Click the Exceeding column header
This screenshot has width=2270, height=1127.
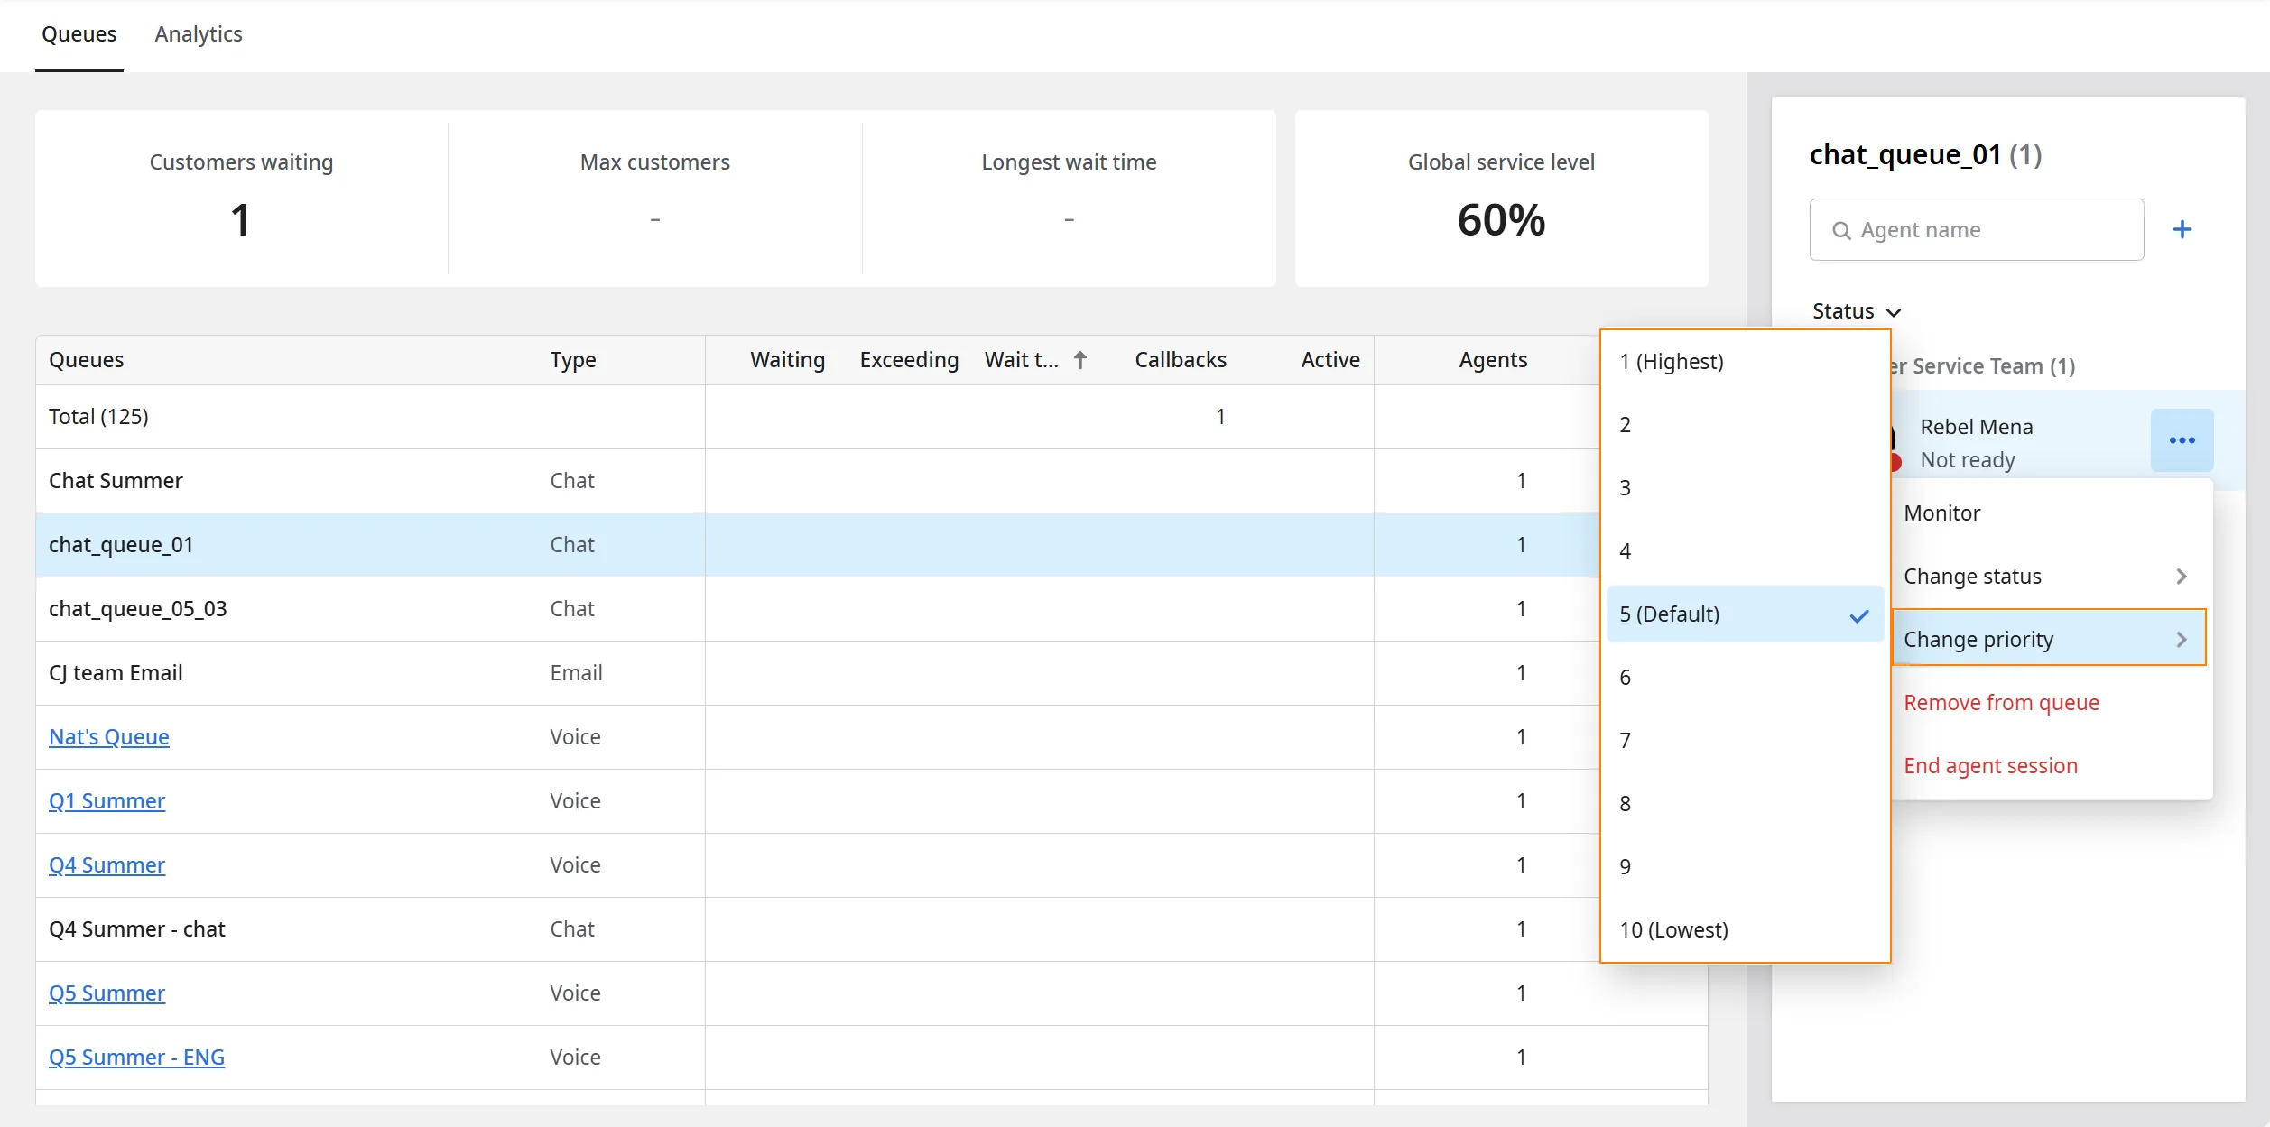(909, 360)
